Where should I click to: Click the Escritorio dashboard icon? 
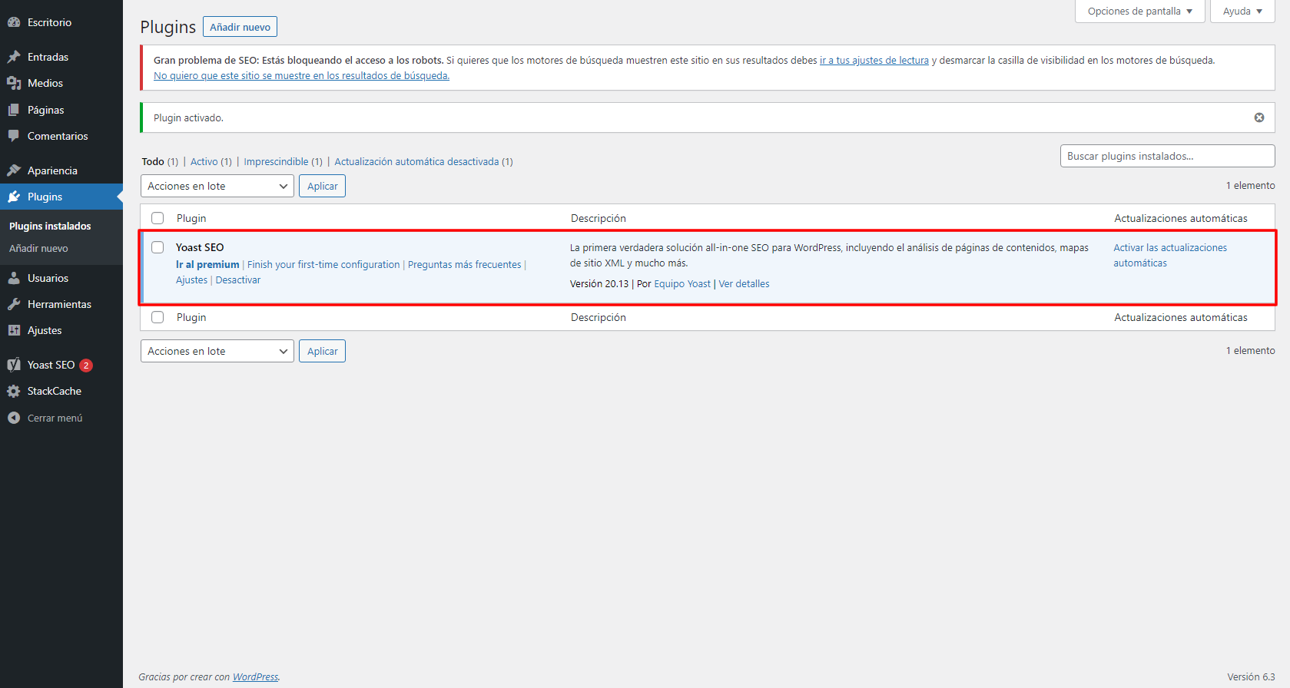(x=14, y=22)
